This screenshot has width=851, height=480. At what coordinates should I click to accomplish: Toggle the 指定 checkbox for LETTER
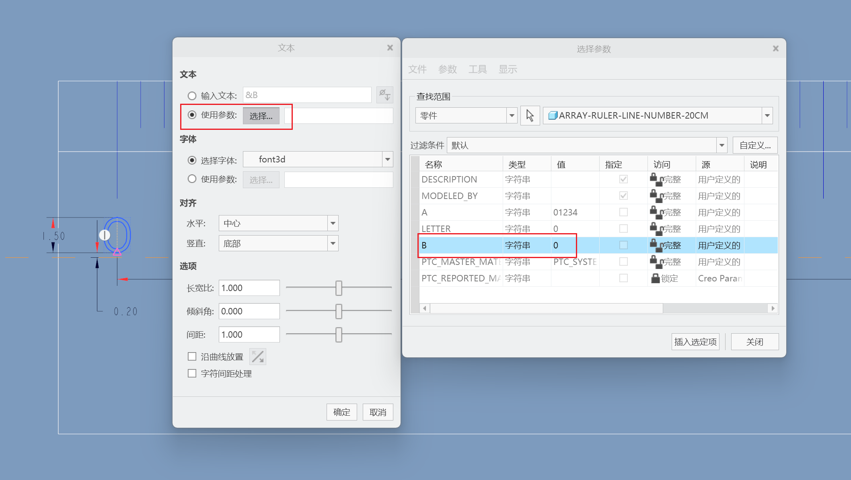tap(623, 228)
